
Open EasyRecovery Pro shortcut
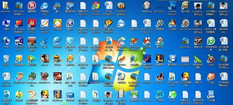(32, 76)
